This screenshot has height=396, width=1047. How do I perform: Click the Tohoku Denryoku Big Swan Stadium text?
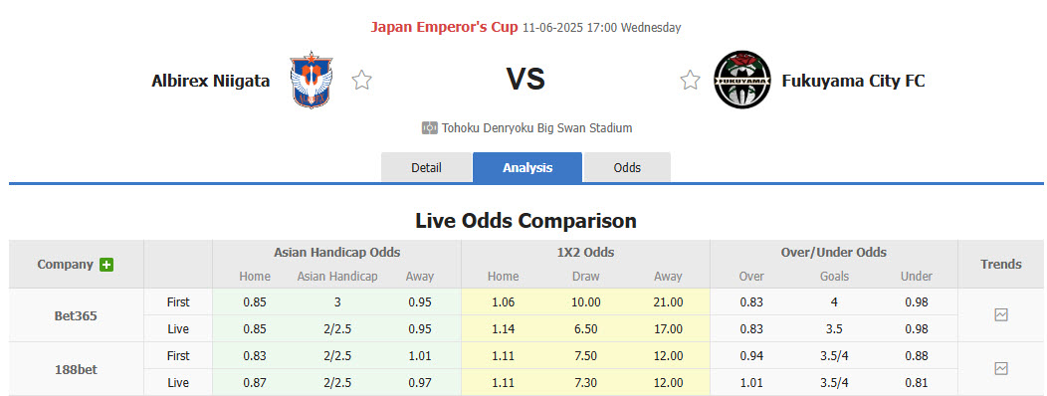click(536, 127)
